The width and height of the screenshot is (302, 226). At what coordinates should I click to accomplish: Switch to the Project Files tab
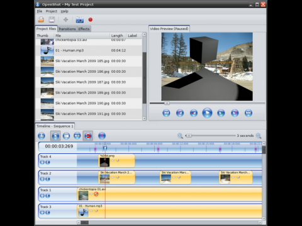46,29
